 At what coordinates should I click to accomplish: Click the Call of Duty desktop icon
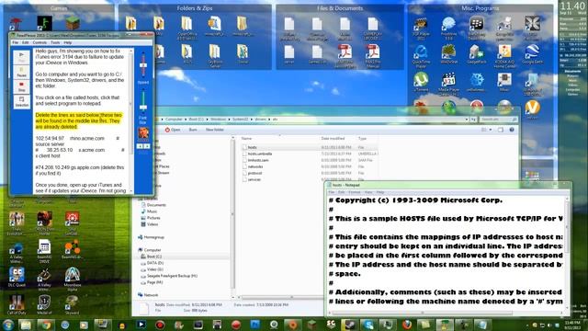17,304
